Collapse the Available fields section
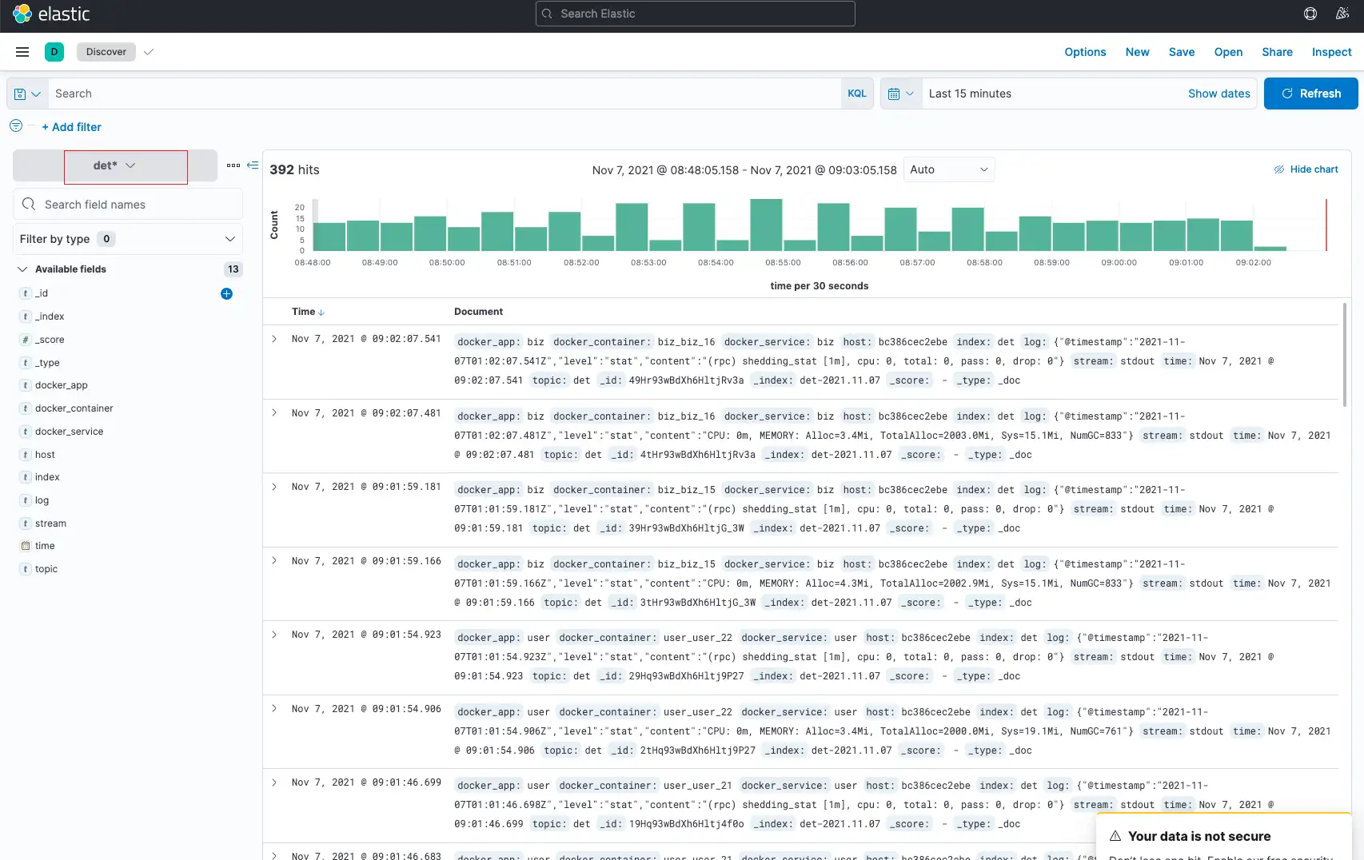Screen dimensions: 1364x860 (22, 269)
